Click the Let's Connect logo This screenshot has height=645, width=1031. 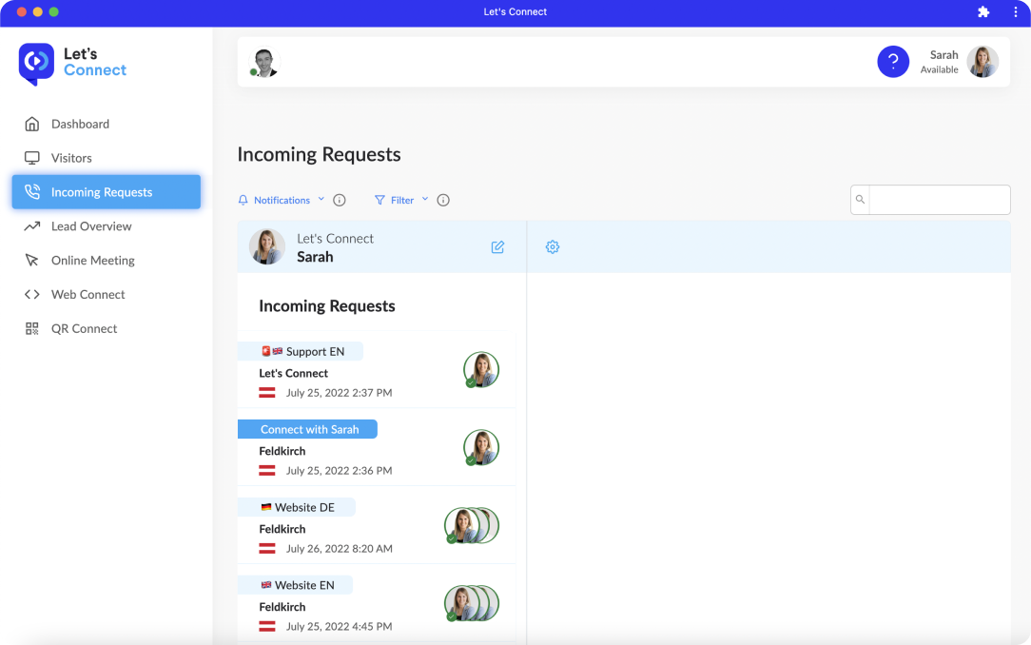click(72, 64)
